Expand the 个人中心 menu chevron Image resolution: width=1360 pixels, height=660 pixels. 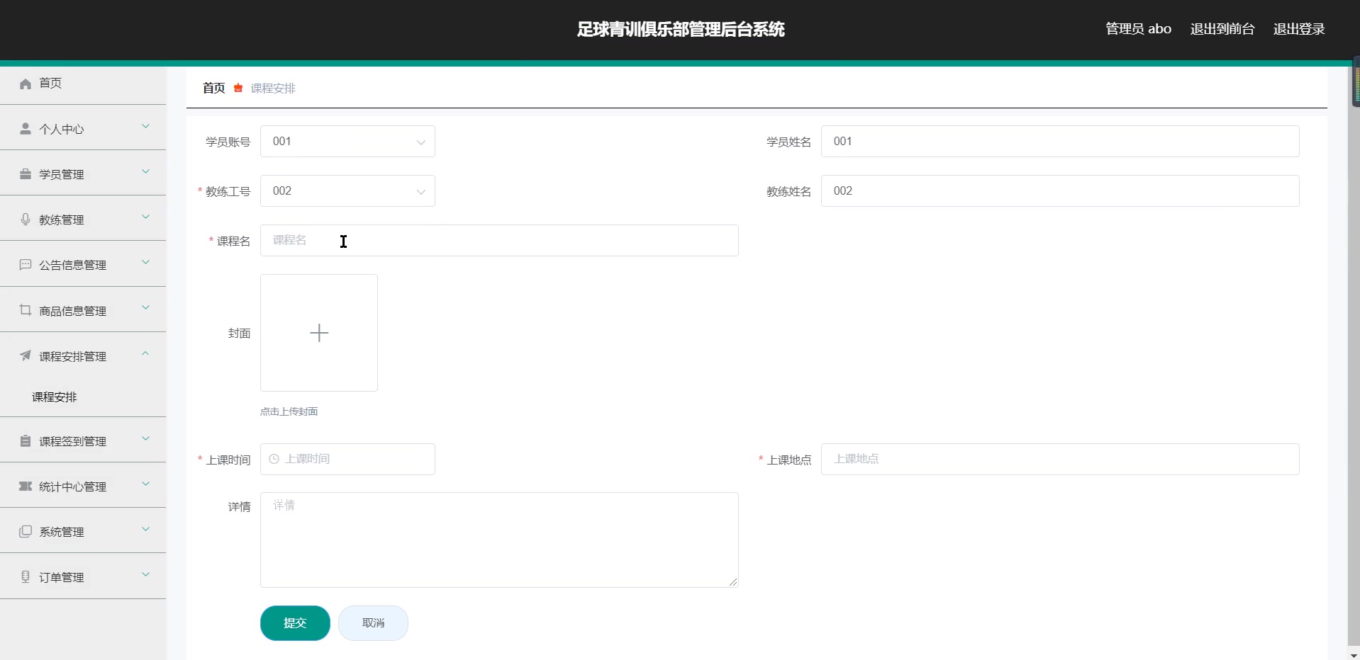coord(145,127)
